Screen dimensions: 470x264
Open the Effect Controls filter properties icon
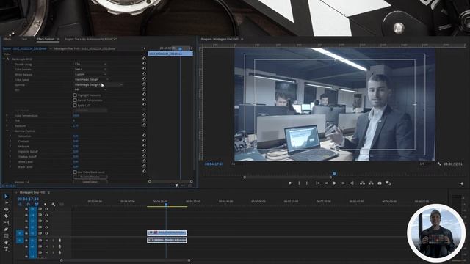coord(176,186)
